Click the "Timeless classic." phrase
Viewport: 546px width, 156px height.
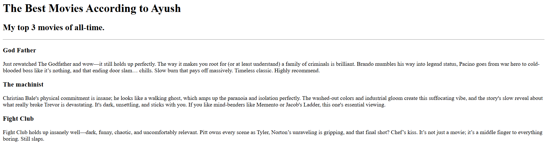click(x=253, y=71)
